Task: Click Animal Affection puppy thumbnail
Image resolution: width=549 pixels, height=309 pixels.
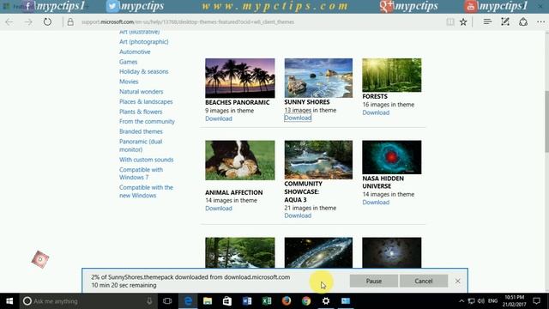Action: [240, 161]
